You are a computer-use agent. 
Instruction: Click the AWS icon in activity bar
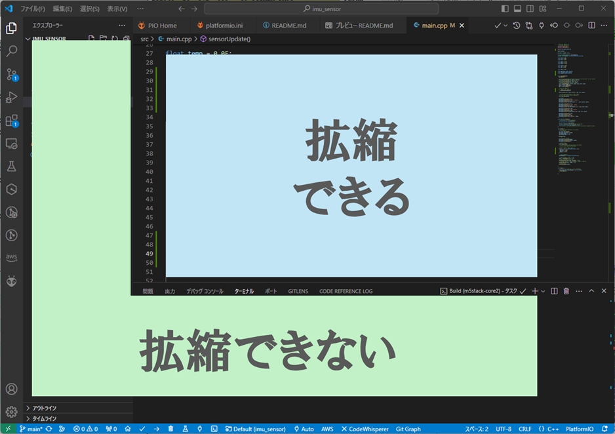[x=11, y=258]
